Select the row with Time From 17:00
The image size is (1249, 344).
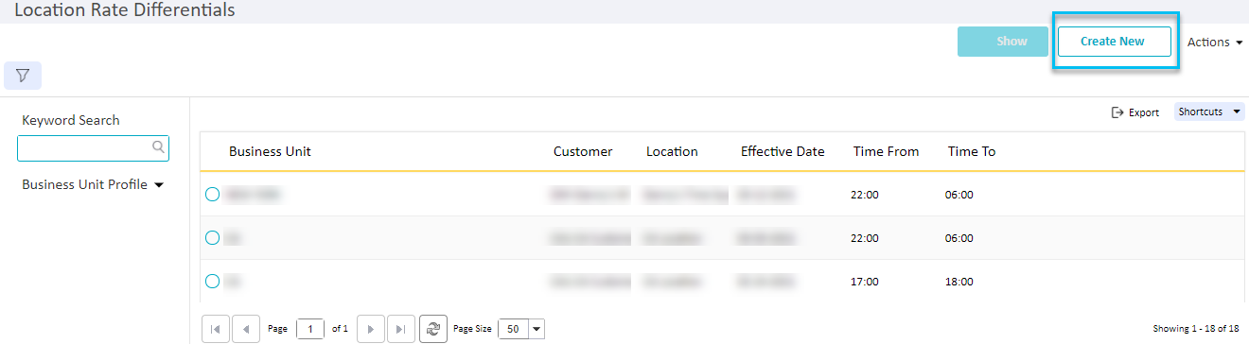pos(212,281)
